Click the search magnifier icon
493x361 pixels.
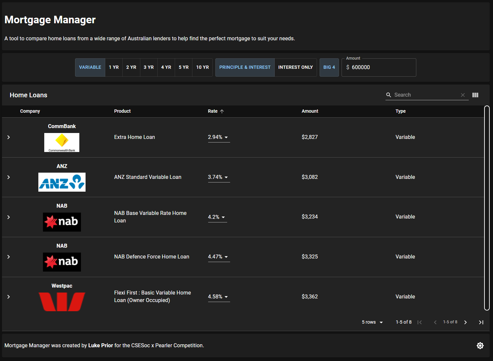pyautogui.click(x=388, y=95)
